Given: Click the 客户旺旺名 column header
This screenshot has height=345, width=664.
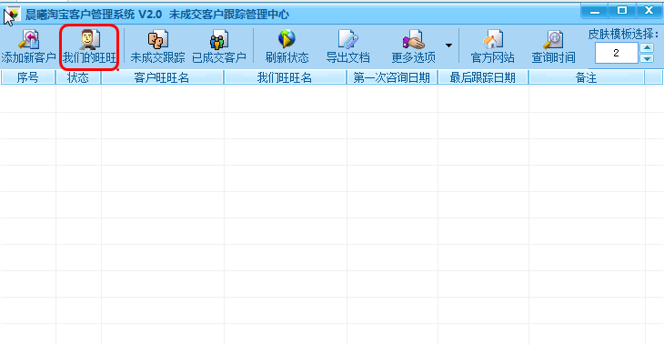Looking at the screenshot, I should tap(162, 77).
